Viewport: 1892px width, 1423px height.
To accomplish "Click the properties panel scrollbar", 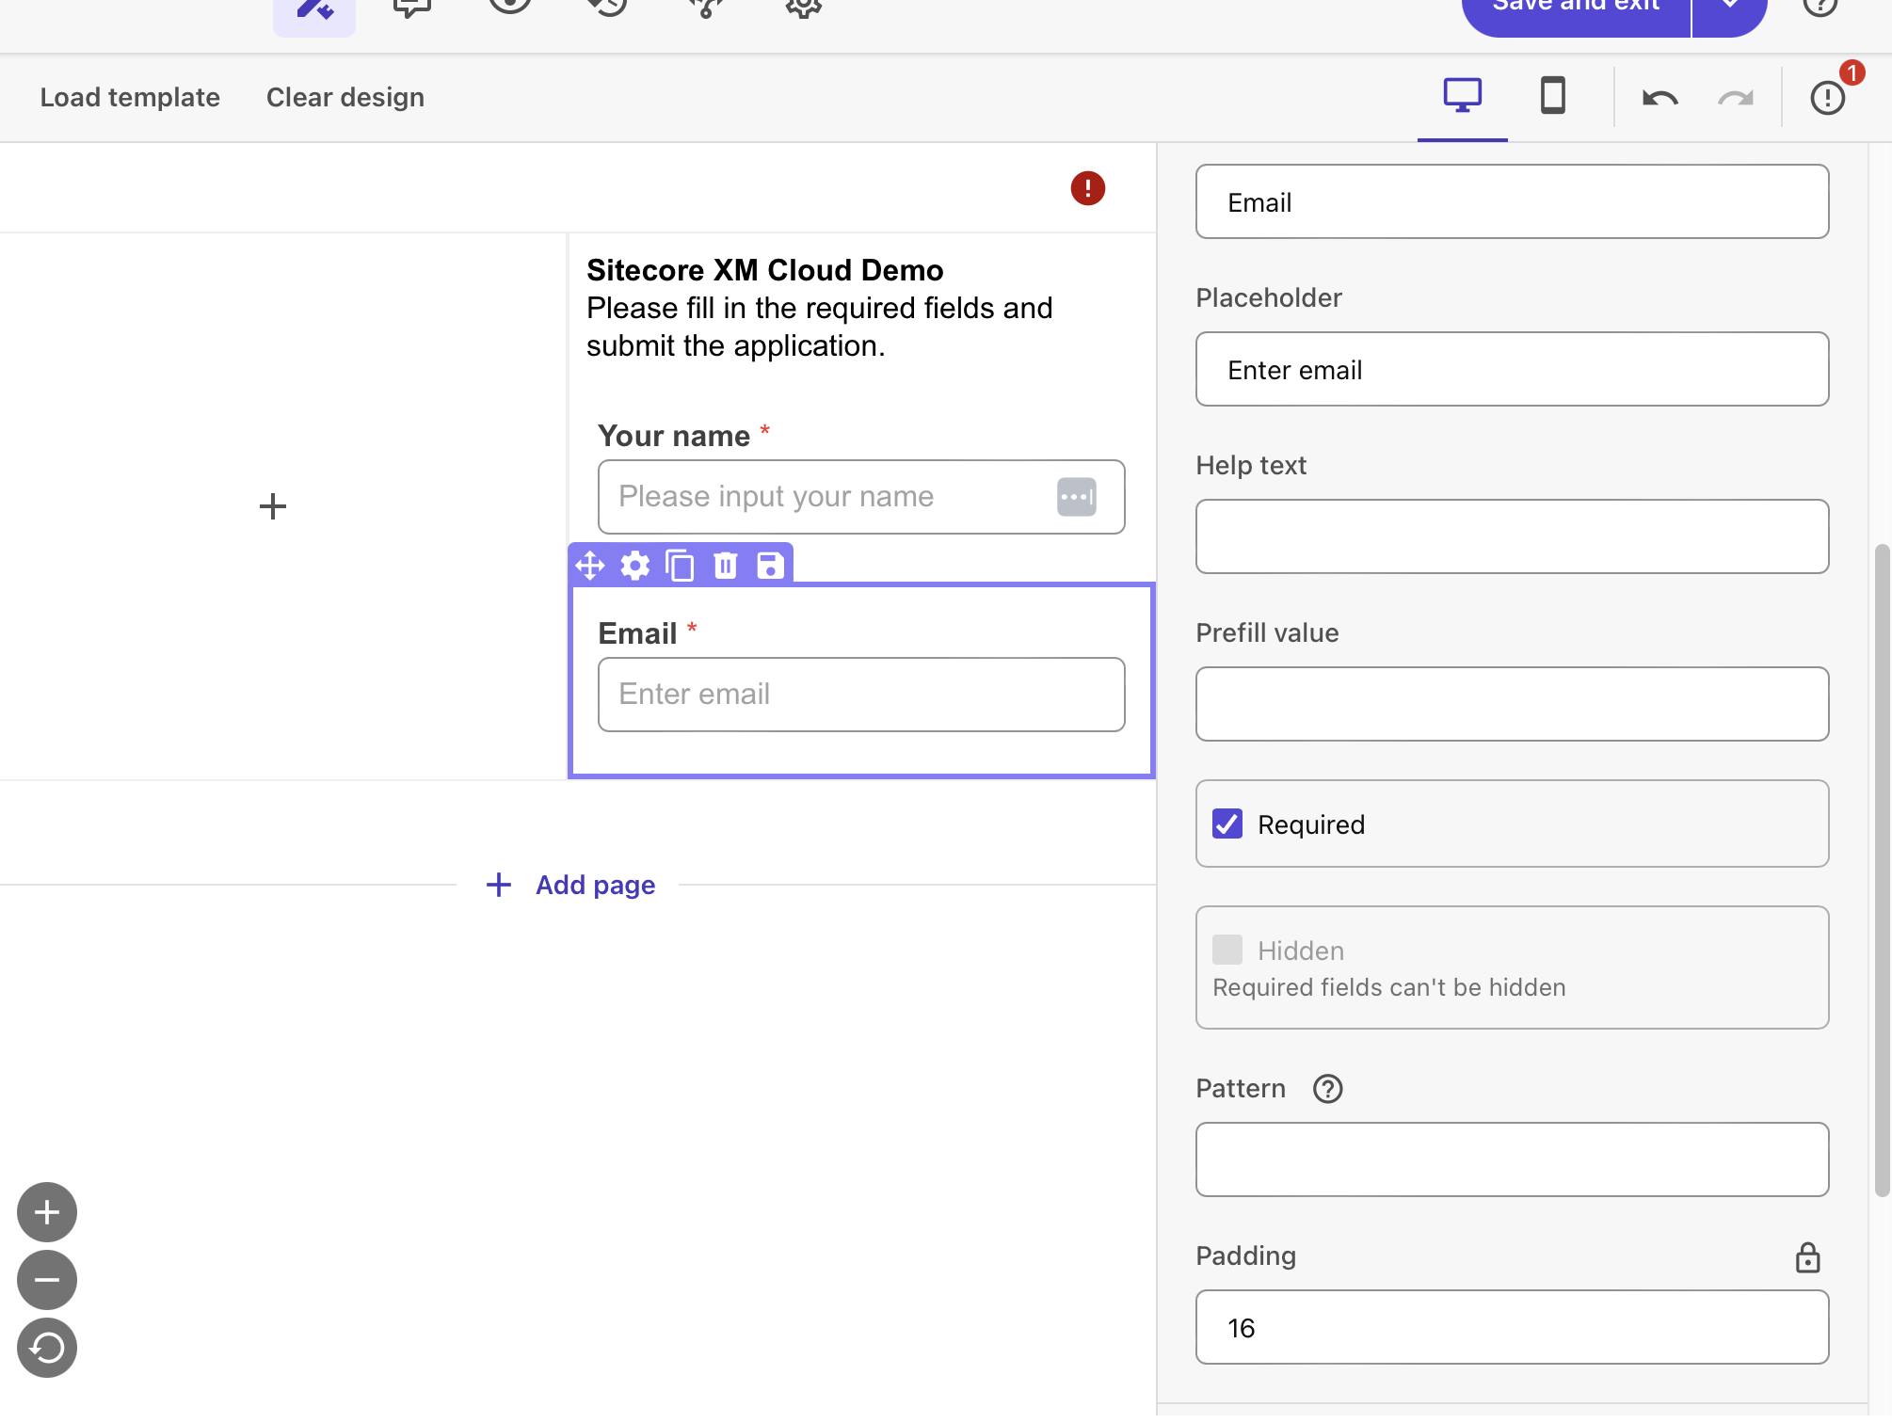I will [x=1882, y=870].
